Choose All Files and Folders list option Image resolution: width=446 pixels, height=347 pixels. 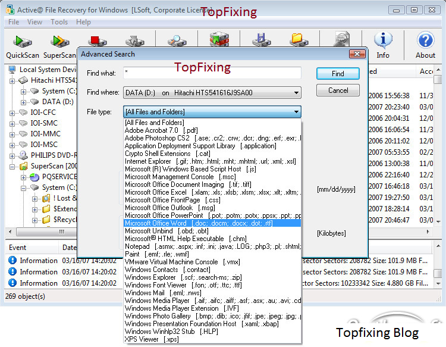pos(212,123)
